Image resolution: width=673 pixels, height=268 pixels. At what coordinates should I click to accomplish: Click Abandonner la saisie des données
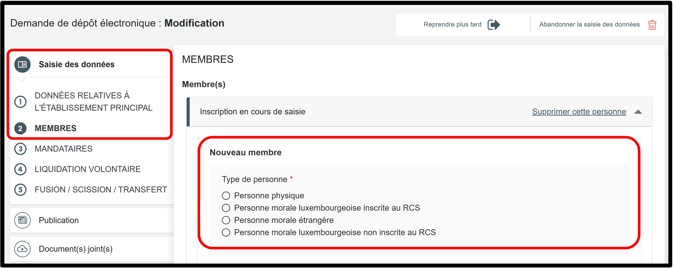coord(589,24)
